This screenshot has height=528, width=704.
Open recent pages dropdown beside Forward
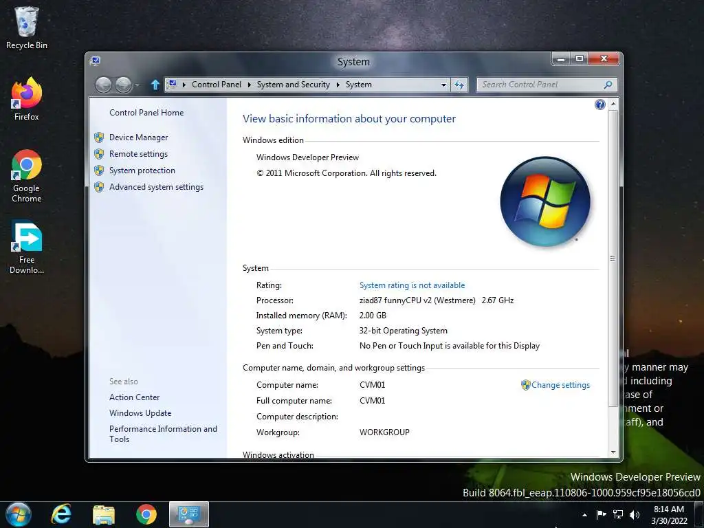click(137, 85)
